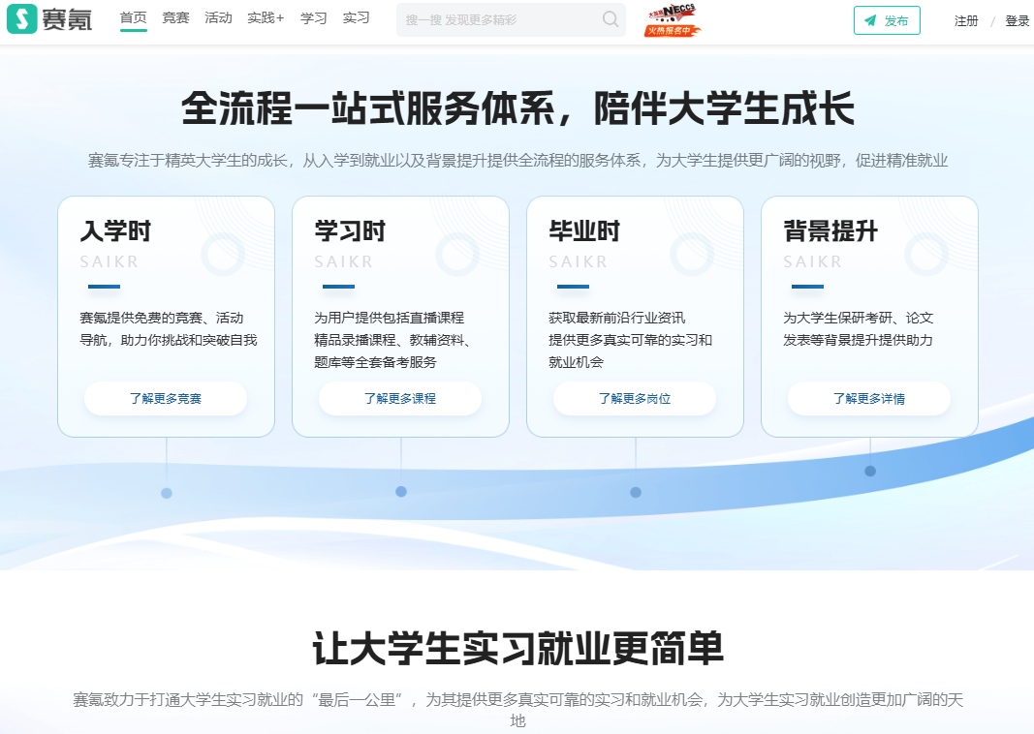Image resolution: width=1034 pixels, height=734 pixels.
Task: Click the search magnifier icon
Action: coord(611,19)
